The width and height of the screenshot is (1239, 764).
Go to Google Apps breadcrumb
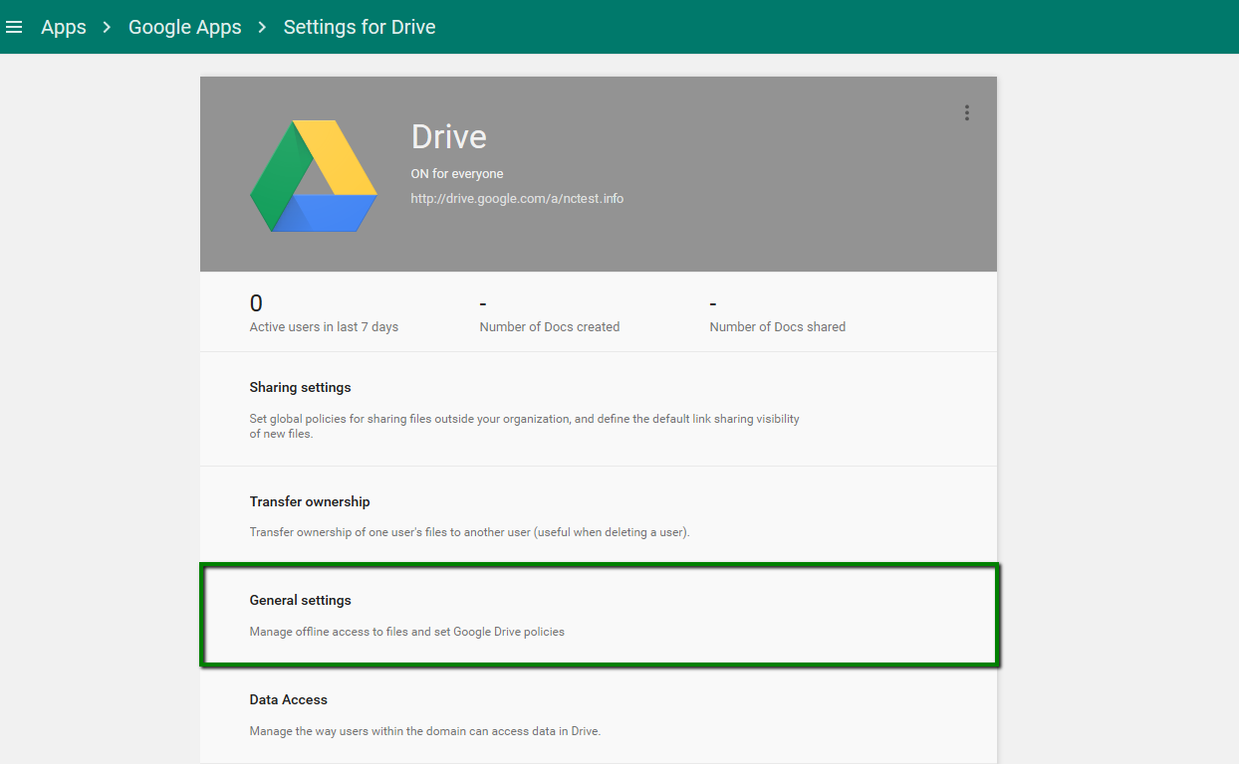point(185,27)
